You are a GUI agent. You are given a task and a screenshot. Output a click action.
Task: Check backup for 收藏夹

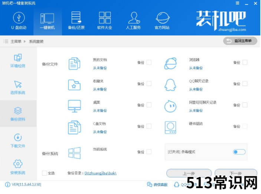149,83
